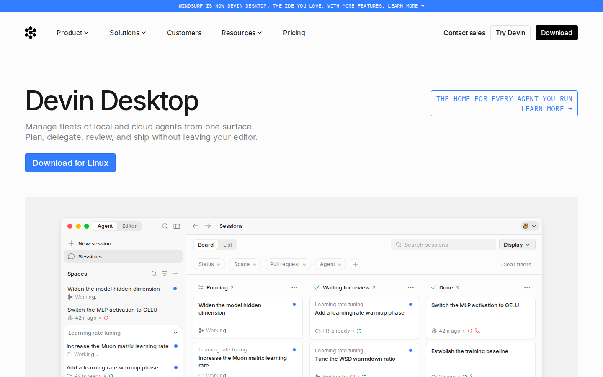Select the List view tab

pyautogui.click(x=227, y=245)
